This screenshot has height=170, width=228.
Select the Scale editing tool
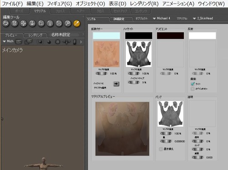coord(41,24)
